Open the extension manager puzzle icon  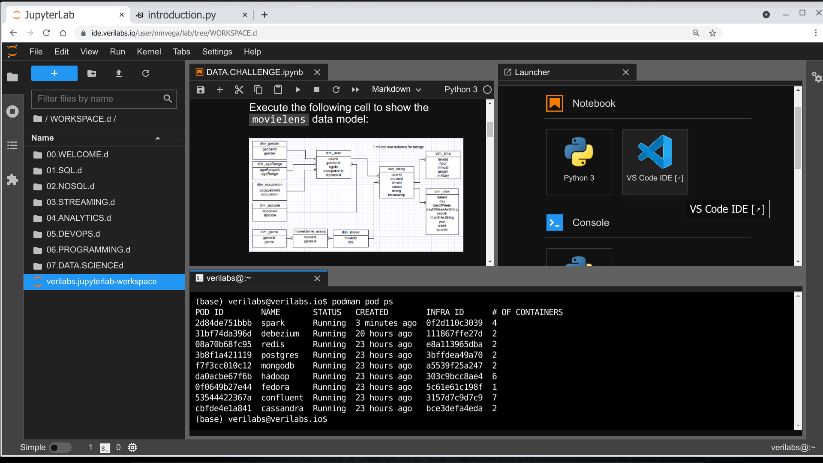[x=12, y=179]
